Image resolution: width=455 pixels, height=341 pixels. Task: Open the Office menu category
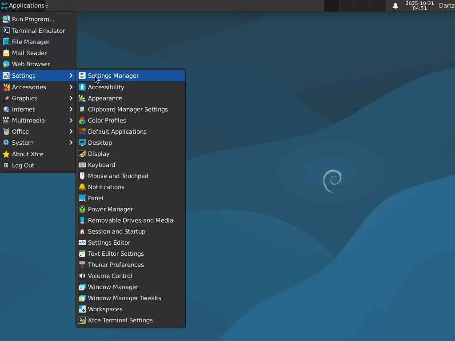38,131
